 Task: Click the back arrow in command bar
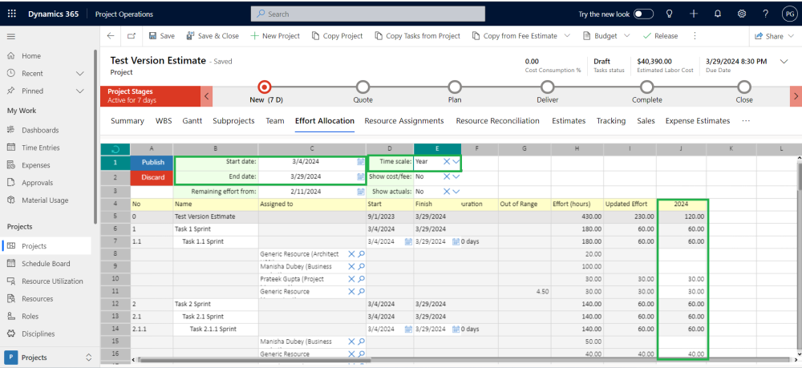[x=111, y=36]
